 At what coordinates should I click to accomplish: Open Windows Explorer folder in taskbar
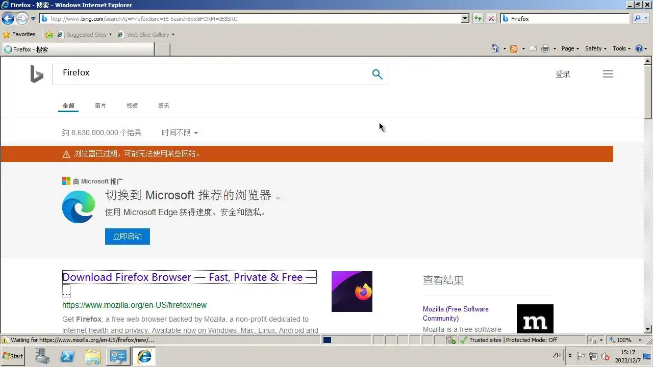click(93, 356)
